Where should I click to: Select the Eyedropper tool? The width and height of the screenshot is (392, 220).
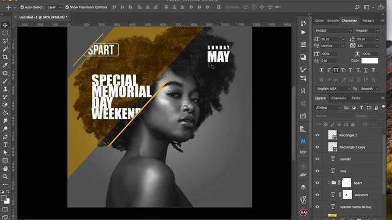pyautogui.click(x=5, y=65)
